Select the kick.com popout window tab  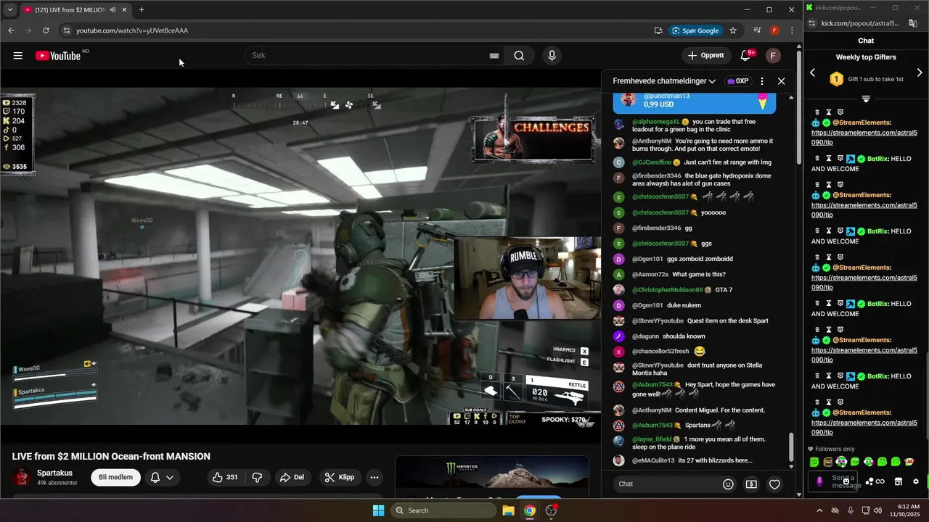click(837, 7)
